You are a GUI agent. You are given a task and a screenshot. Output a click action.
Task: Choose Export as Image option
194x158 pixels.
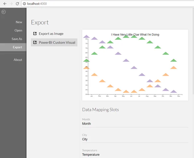coord(54,34)
